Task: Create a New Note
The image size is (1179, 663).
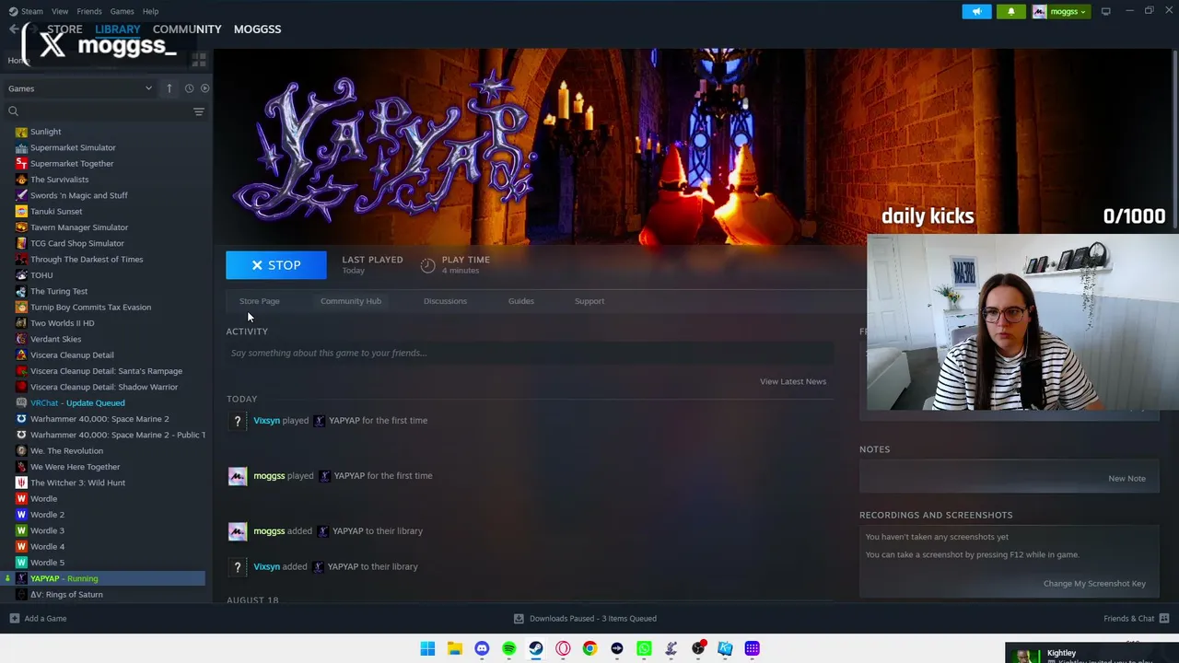Action: pyautogui.click(x=1126, y=479)
